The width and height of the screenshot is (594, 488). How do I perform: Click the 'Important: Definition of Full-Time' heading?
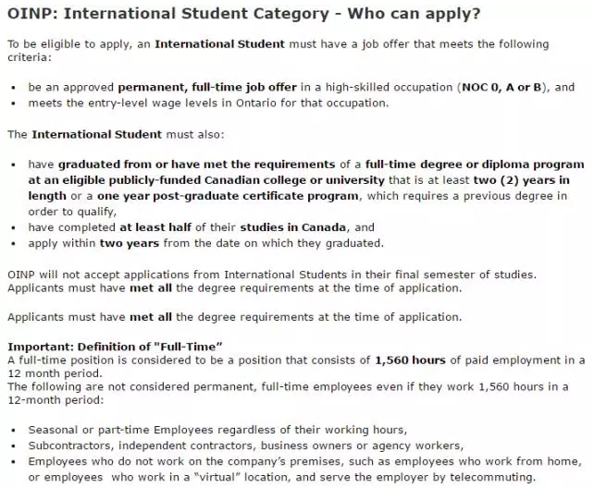click(x=115, y=347)
